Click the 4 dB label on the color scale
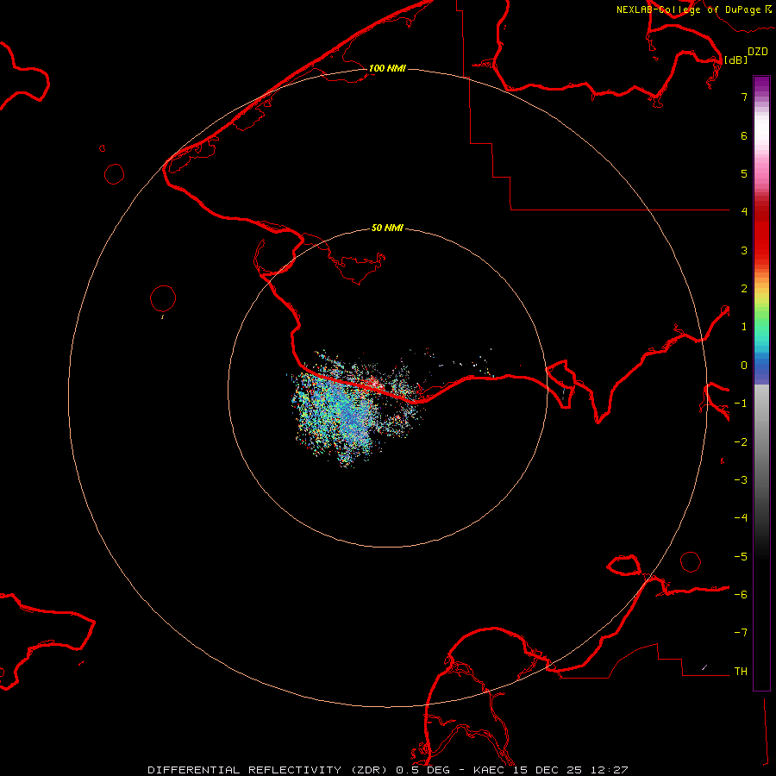 (744, 212)
